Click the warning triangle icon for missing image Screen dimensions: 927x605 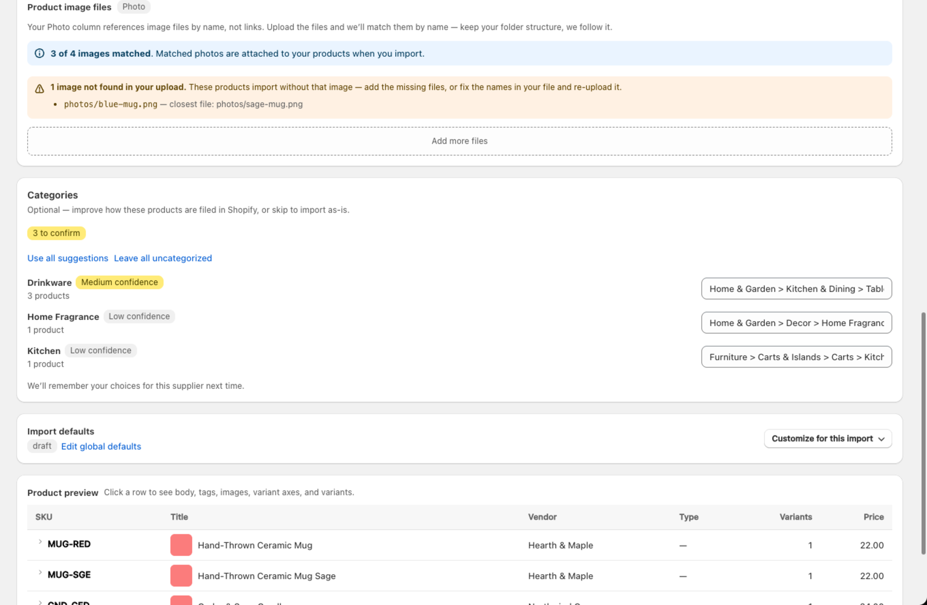coord(39,89)
